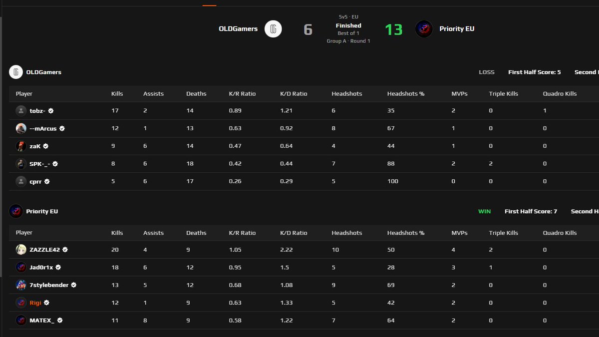Click the green score 13

coord(394,29)
